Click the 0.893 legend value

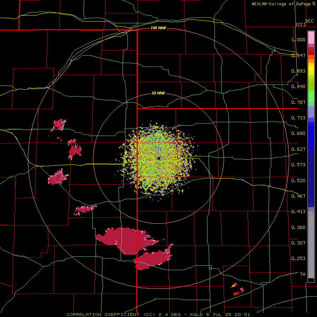(x=298, y=71)
